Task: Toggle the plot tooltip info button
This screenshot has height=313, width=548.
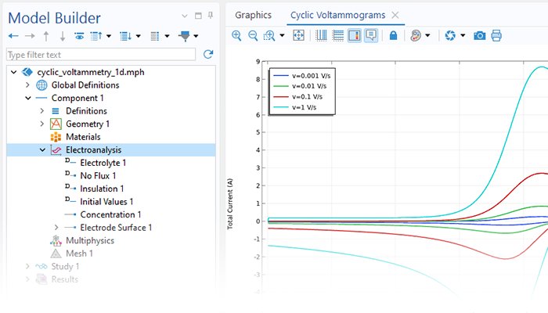Action: click(x=371, y=35)
